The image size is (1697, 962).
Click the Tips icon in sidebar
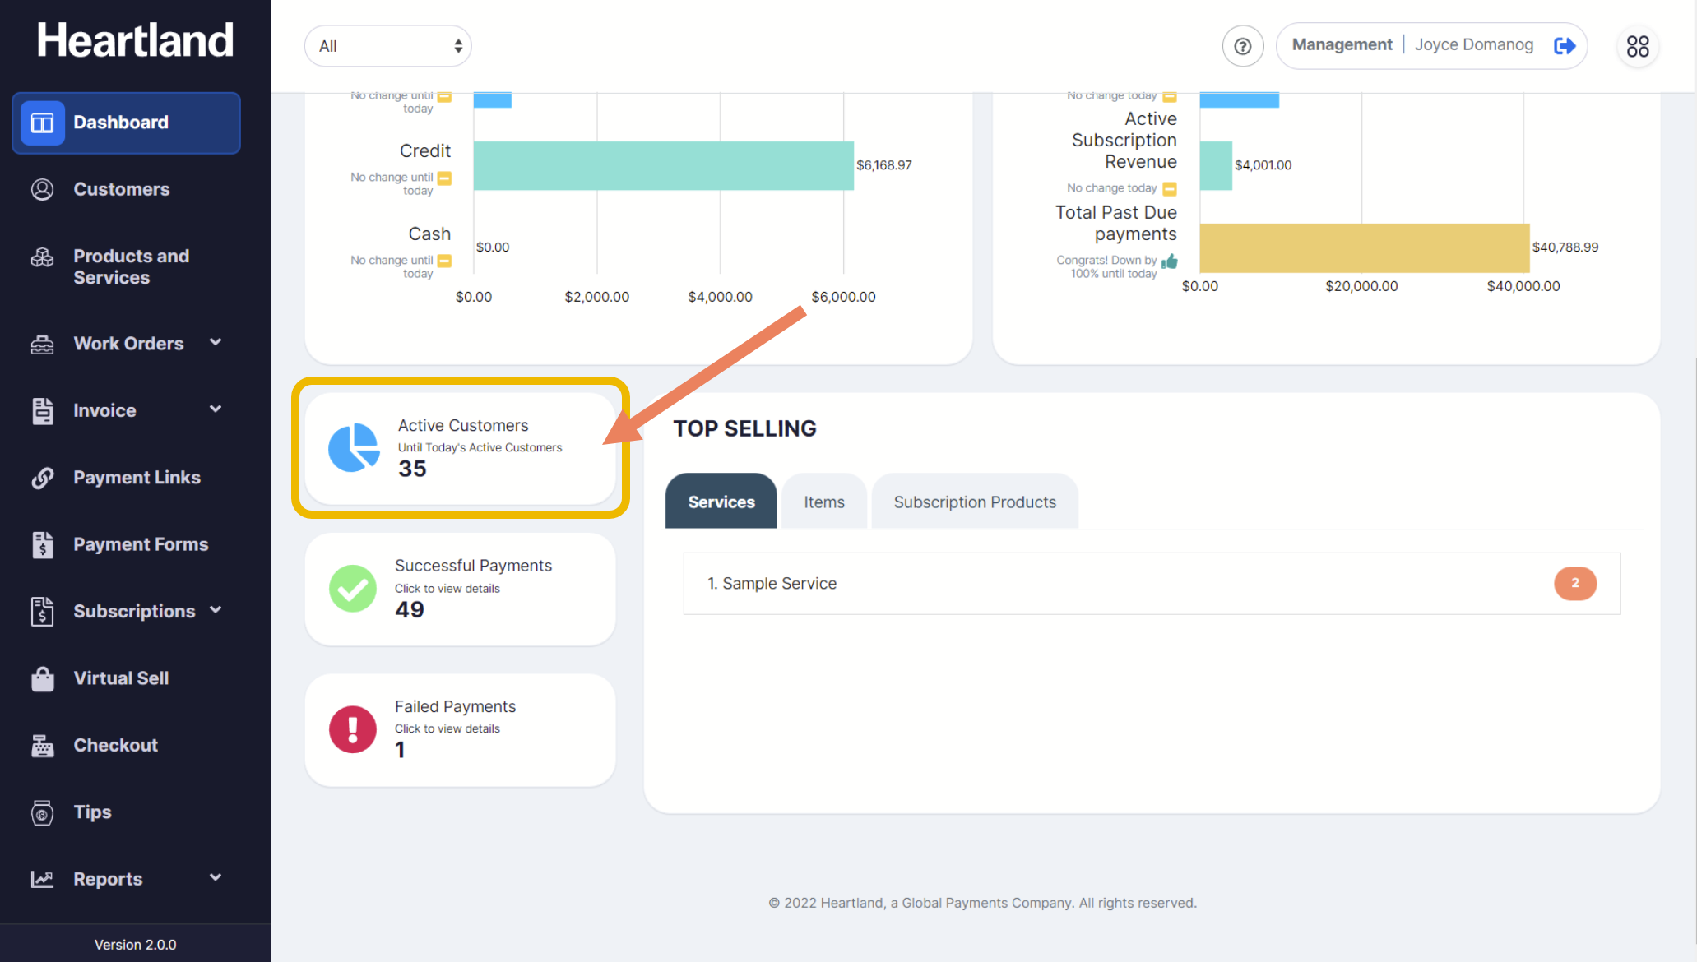pos(43,812)
